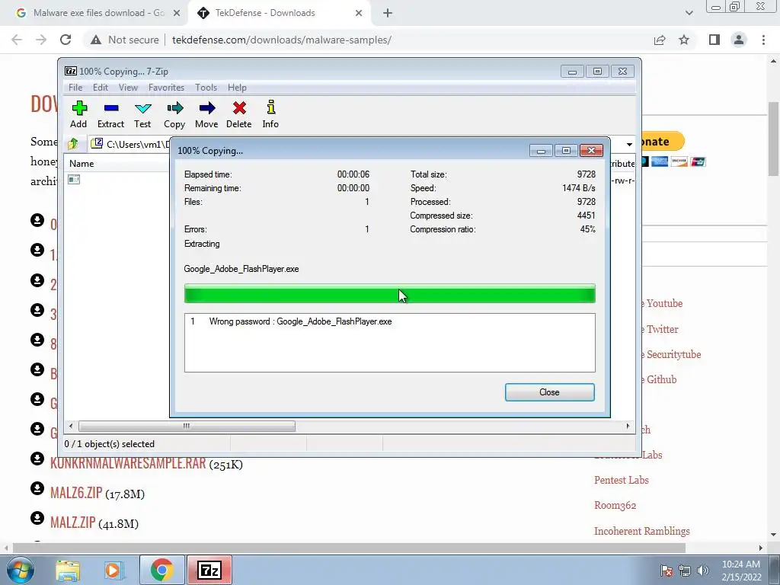The image size is (780, 585).
Task: Click the Move tool in 7-Zip
Action: tap(206, 114)
